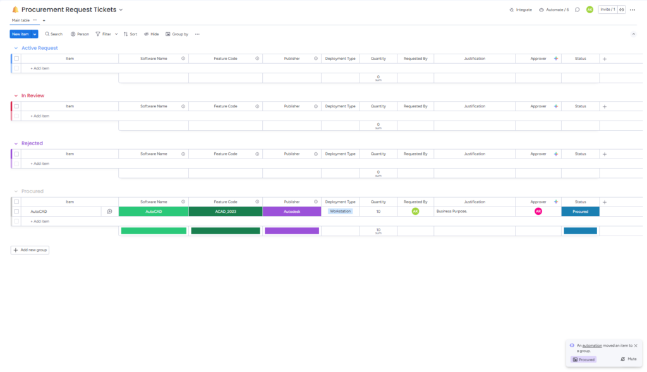
Task: Open Automate center with 6 automations
Action: tap(554, 9)
